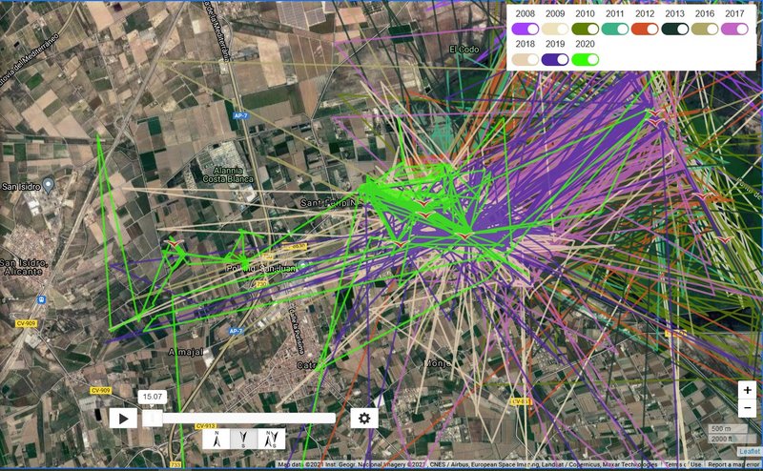Toggle the 2016 tracks switch

click(x=705, y=30)
